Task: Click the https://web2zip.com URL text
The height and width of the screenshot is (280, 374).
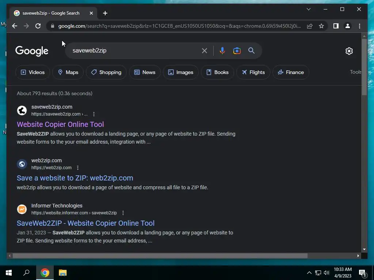Action: point(51,168)
